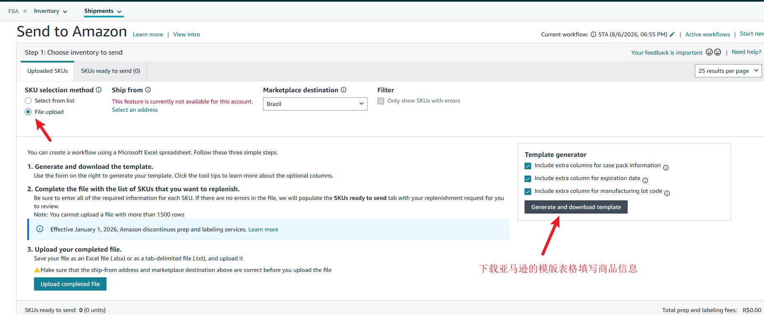Click the Start new link at top right
This screenshot has height=315, width=764.
click(752, 34)
